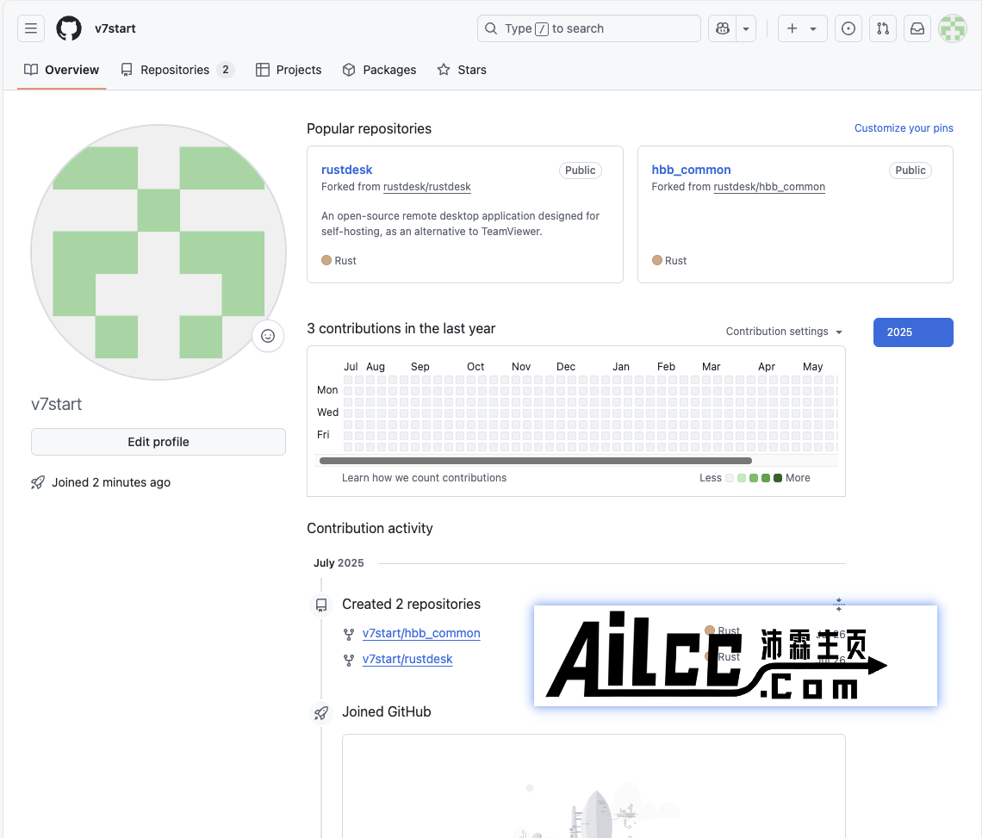The height and width of the screenshot is (838, 982).
Task: Select the Overview tab
Action: (61, 70)
